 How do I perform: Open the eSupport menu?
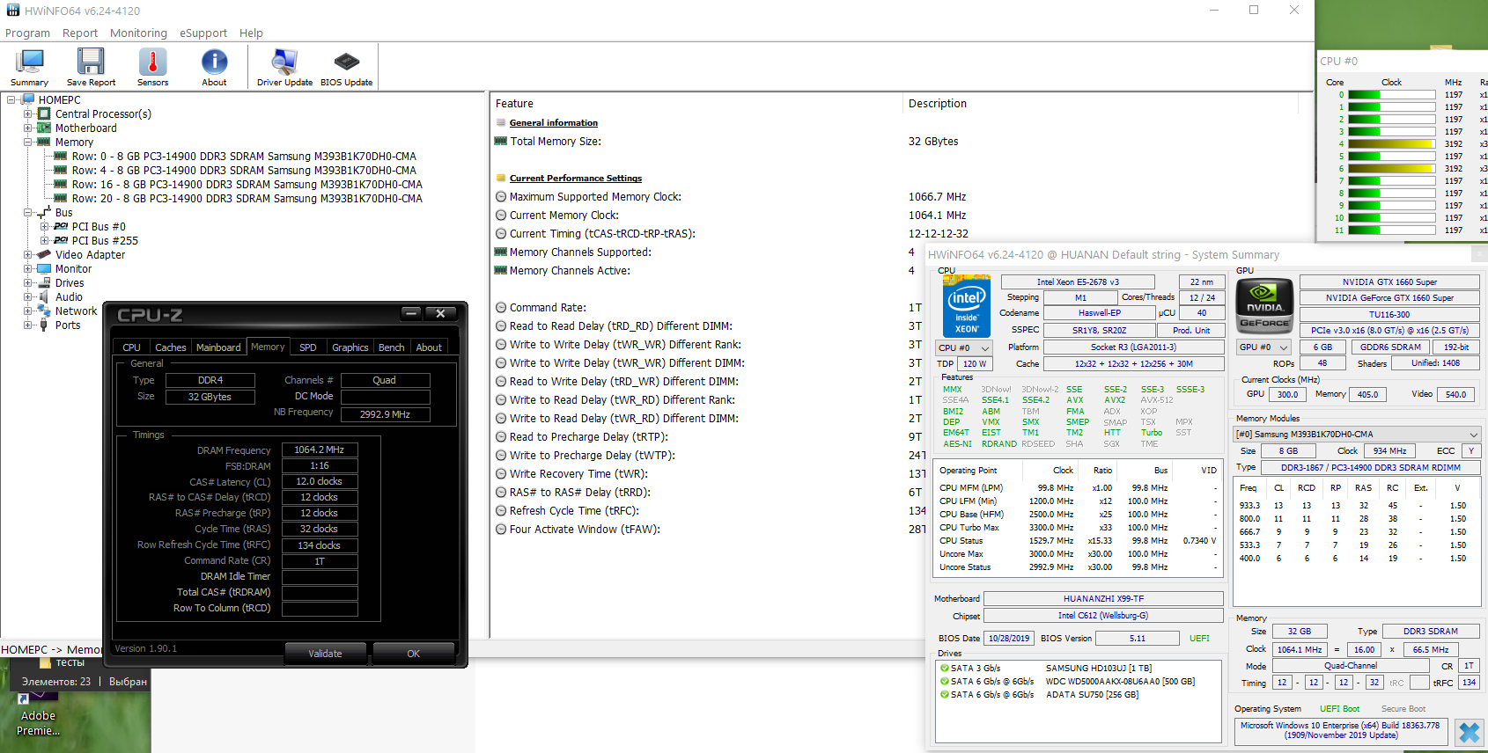point(203,33)
